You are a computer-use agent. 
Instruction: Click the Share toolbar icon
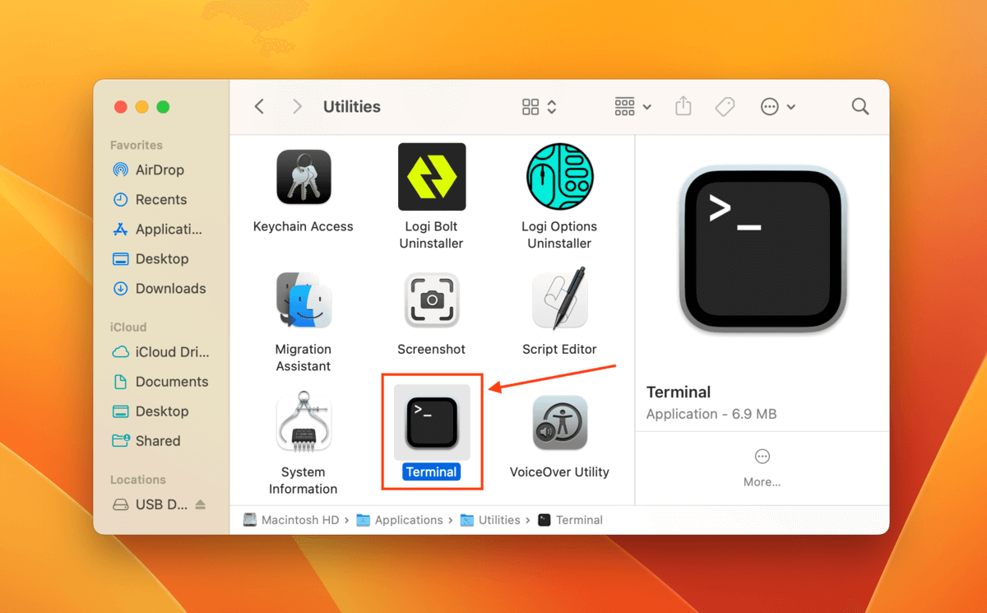683,106
